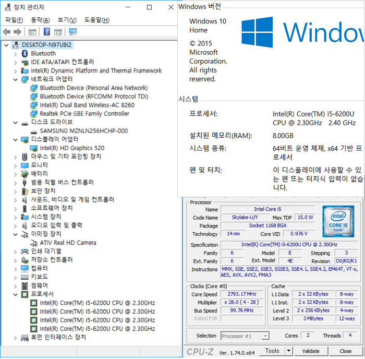Image resolution: width=365 pixels, height=359 pixels.
Task: Click the scan hardware changes monitor icon
Action: 73,32
